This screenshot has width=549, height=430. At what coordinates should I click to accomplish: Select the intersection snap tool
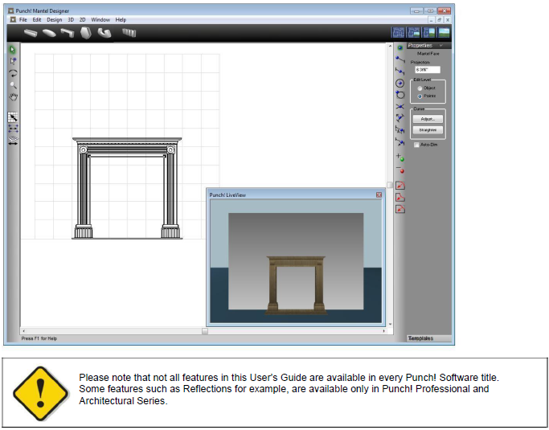pos(399,106)
